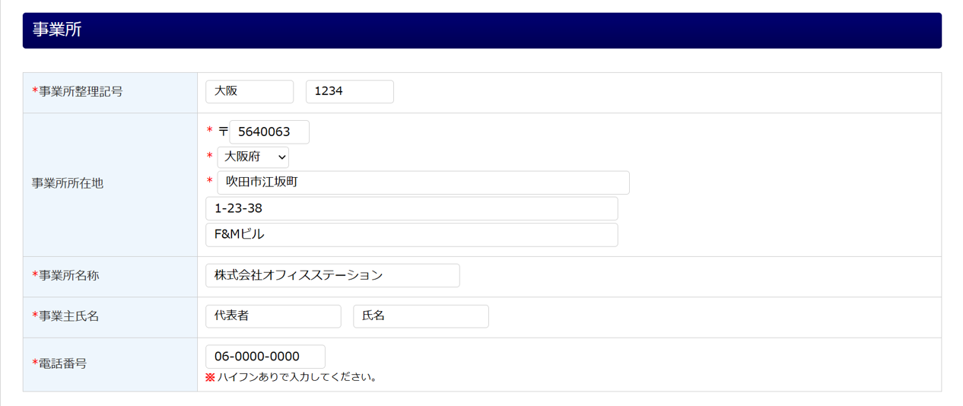Click the 事業所 section header bar

click(481, 30)
